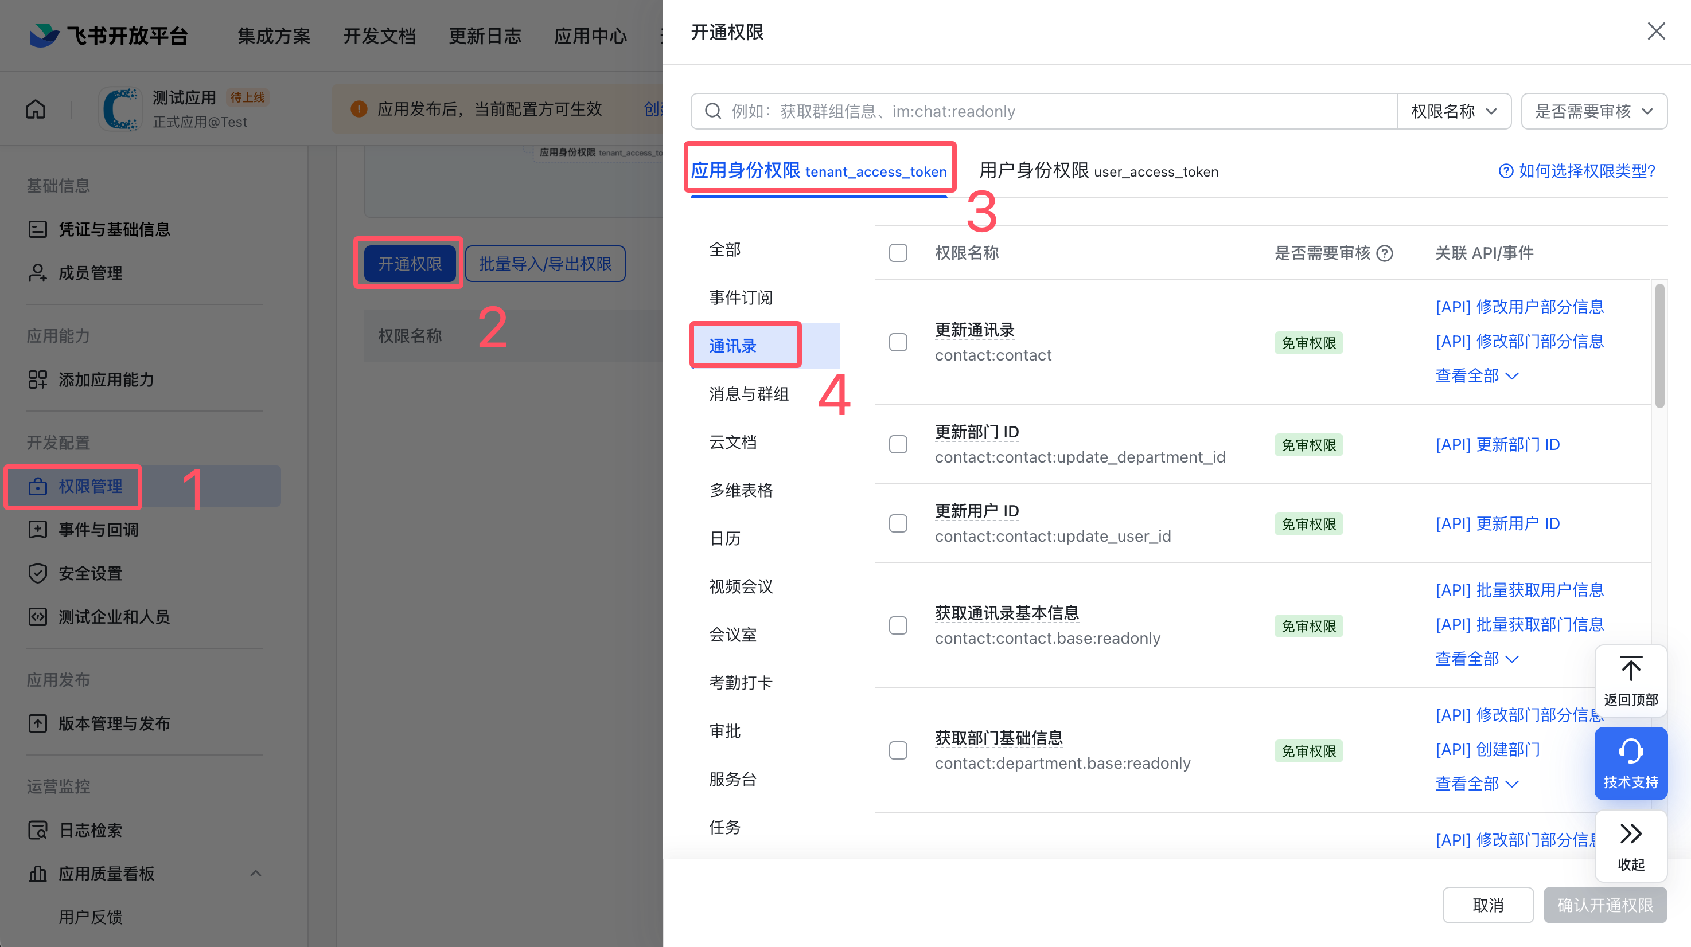Check the 更新通讯录 permission checkbox
Image resolution: width=1691 pixels, height=947 pixels.
coord(898,342)
